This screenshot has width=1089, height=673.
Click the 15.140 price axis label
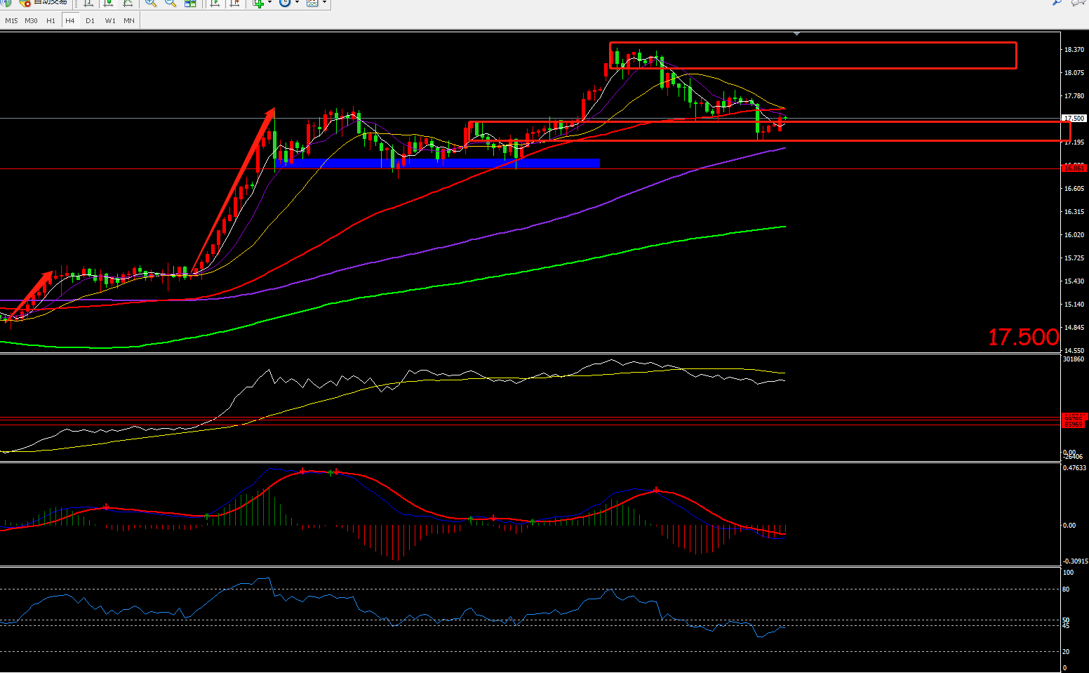tap(1074, 305)
